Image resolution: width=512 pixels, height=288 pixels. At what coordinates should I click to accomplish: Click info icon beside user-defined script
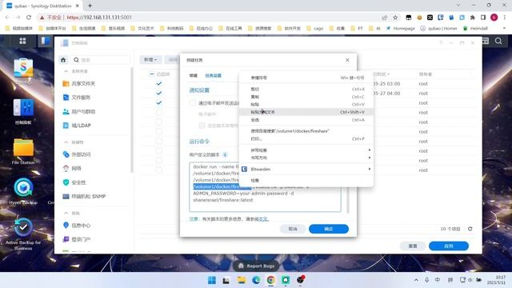[x=225, y=154]
